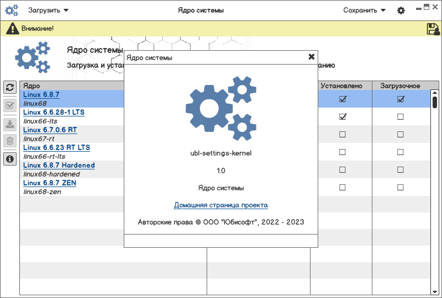Click the kernel information icon

click(x=9, y=159)
